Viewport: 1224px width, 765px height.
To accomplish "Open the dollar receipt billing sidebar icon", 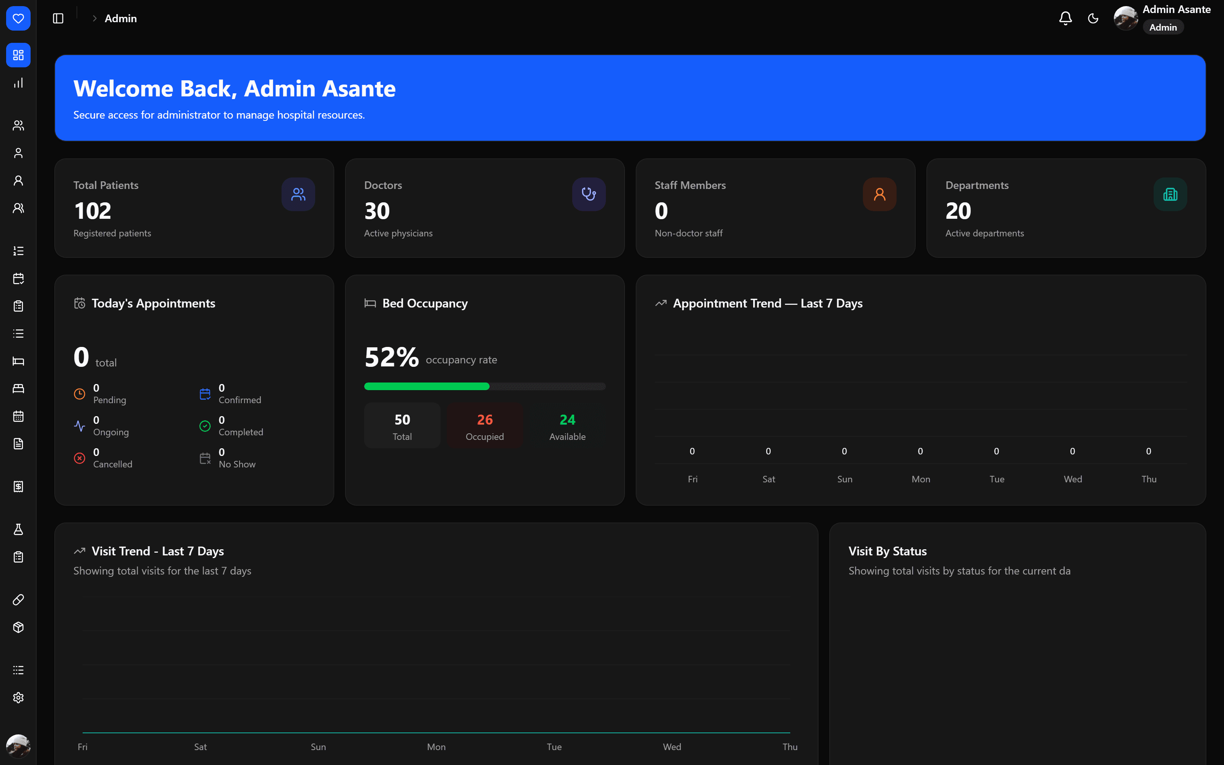I will tap(18, 487).
